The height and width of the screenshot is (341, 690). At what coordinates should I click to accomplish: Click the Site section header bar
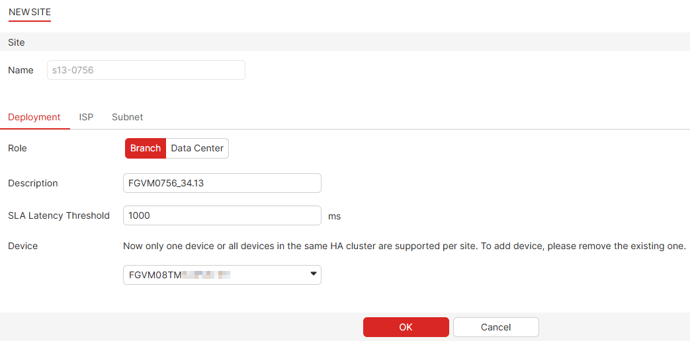[345, 42]
